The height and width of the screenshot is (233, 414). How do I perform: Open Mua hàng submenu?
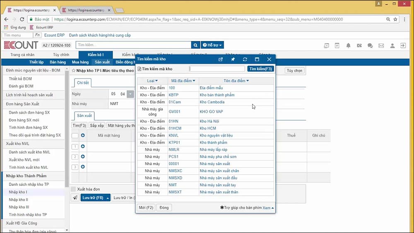pos(80,62)
